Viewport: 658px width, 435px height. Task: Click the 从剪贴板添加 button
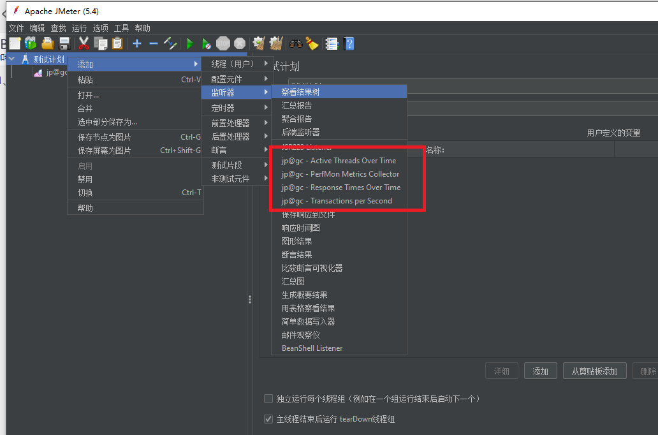[594, 371]
